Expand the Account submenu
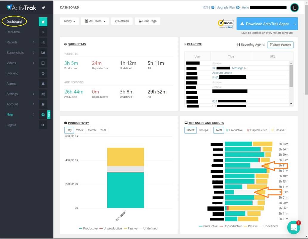This screenshot has width=308, height=239. 33,104
